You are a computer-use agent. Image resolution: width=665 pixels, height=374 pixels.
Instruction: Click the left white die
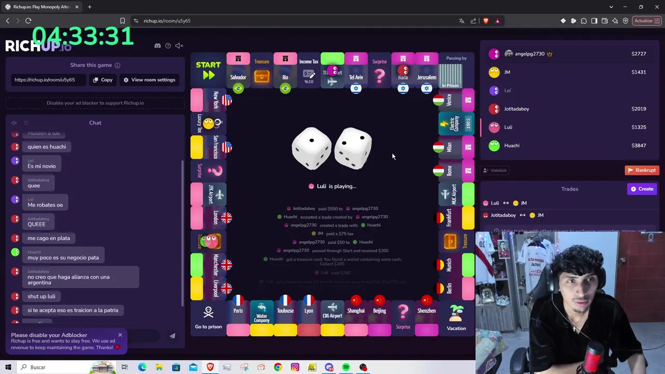311,149
